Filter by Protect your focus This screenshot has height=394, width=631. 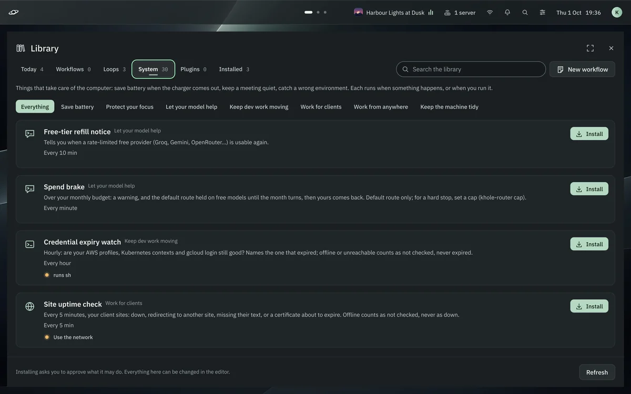(x=130, y=107)
